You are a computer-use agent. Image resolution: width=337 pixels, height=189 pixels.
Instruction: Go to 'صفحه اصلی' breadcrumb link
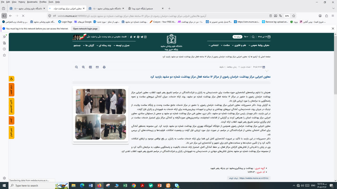tap(266, 57)
